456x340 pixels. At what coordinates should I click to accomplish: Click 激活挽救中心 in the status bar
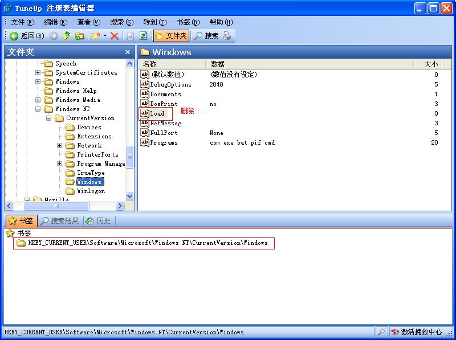point(417,332)
